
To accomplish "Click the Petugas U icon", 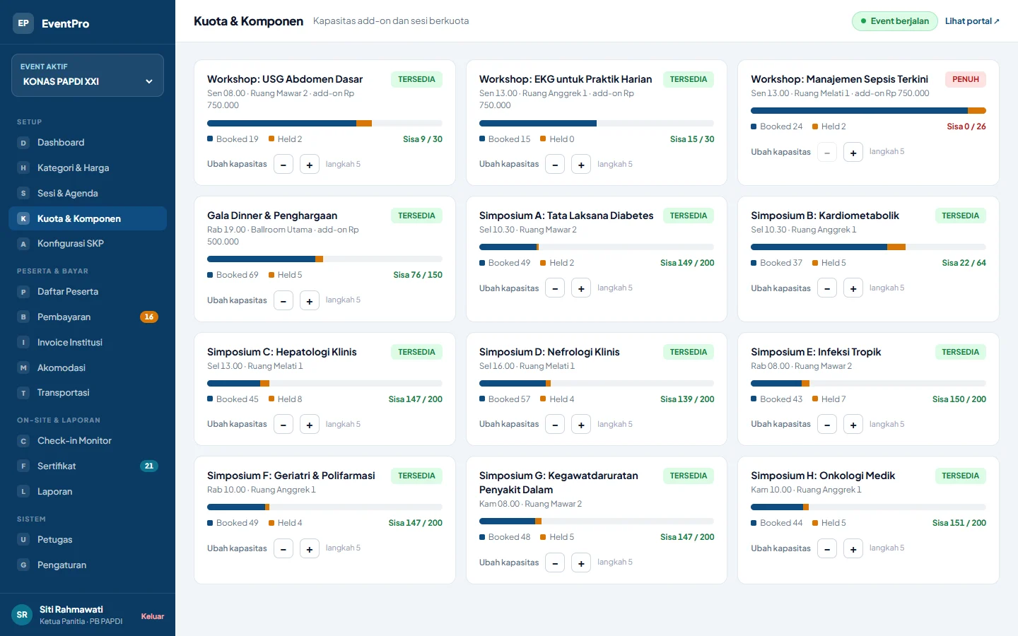I will 23,540.
